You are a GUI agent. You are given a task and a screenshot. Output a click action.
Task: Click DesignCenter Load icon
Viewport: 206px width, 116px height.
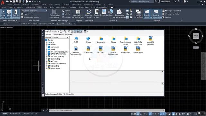[x=46, y=32]
